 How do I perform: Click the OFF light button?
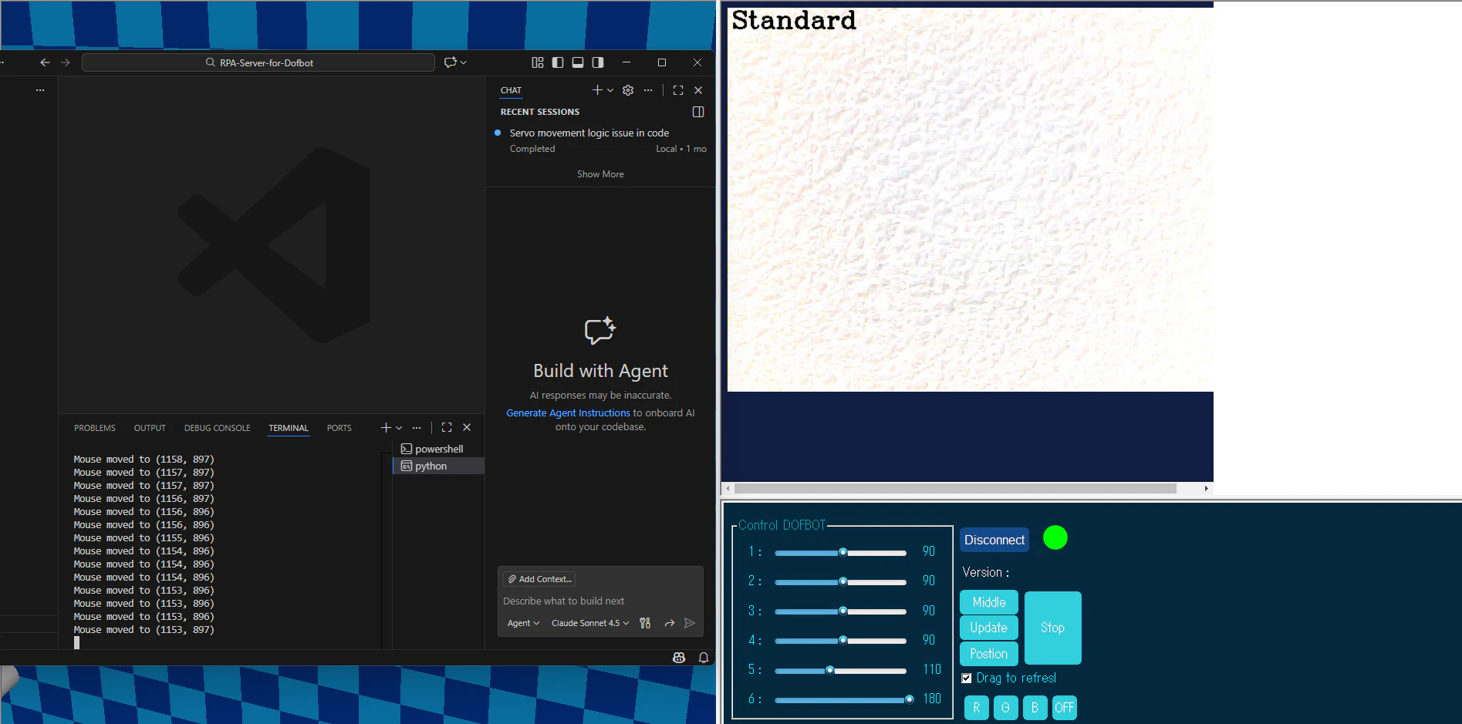tap(1065, 708)
